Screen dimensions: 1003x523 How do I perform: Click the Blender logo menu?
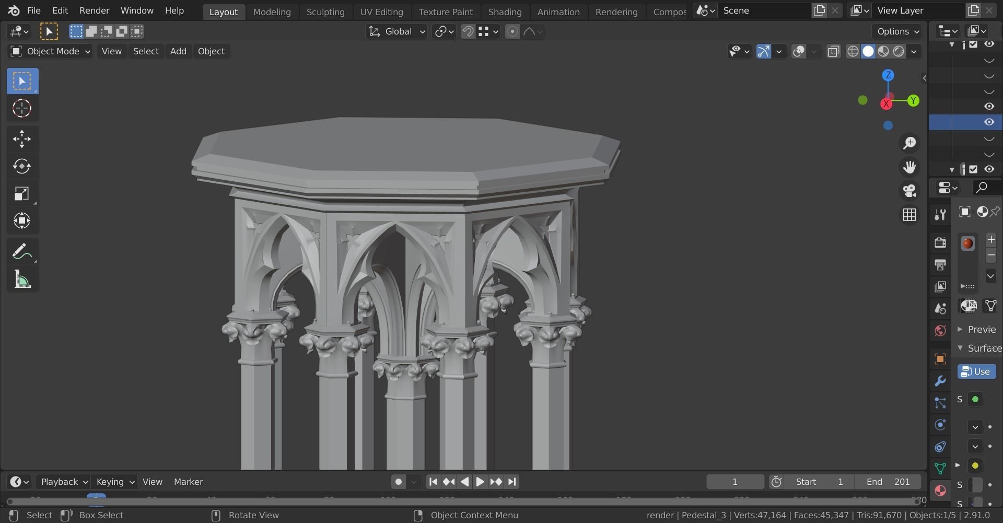(x=14, y=10)
